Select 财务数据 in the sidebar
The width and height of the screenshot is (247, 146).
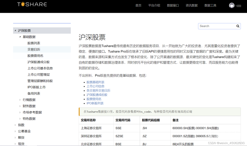[x=29, y=106]
